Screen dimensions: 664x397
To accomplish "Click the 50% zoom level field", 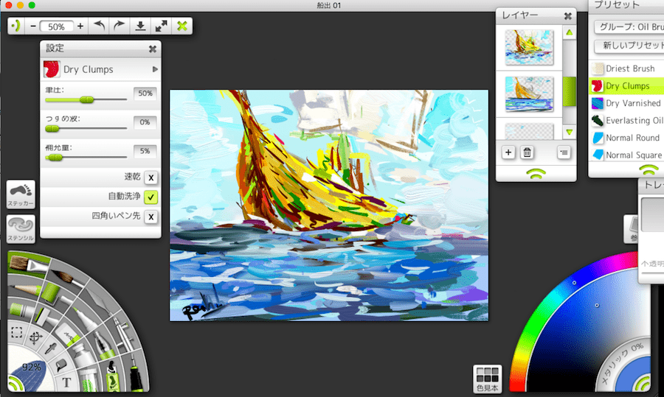I will tap(56, 27).
